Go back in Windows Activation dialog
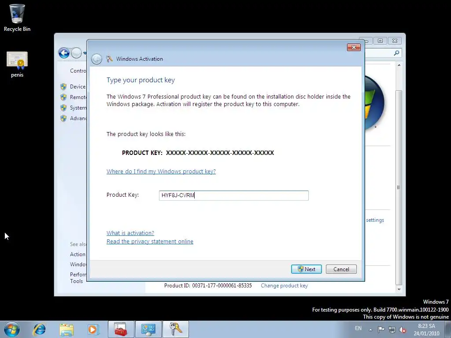The width and height of the screenshot is (451, 338). click(96, 59)
